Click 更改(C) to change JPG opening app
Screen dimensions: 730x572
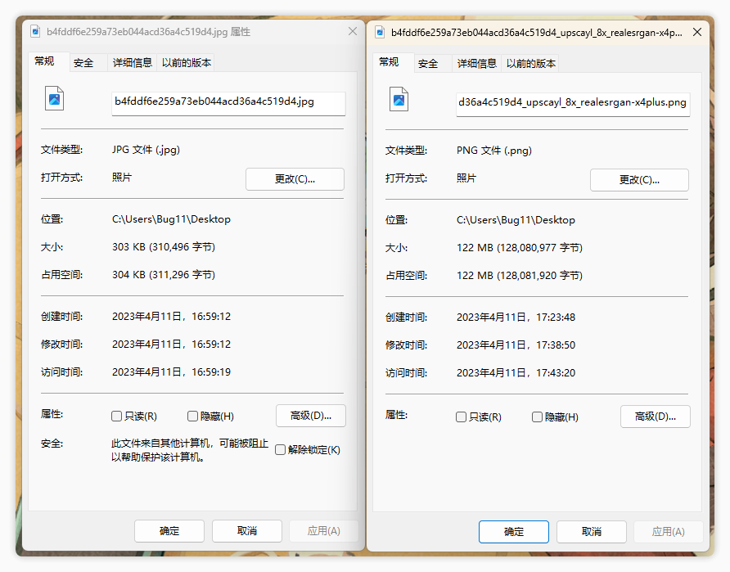[x=295, y=179]
